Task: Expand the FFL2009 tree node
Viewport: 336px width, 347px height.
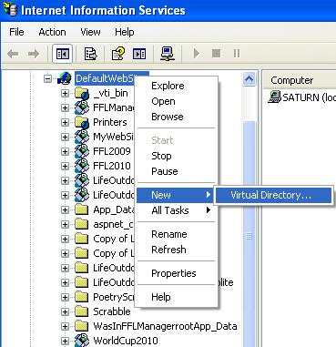Action: point(65,151)
